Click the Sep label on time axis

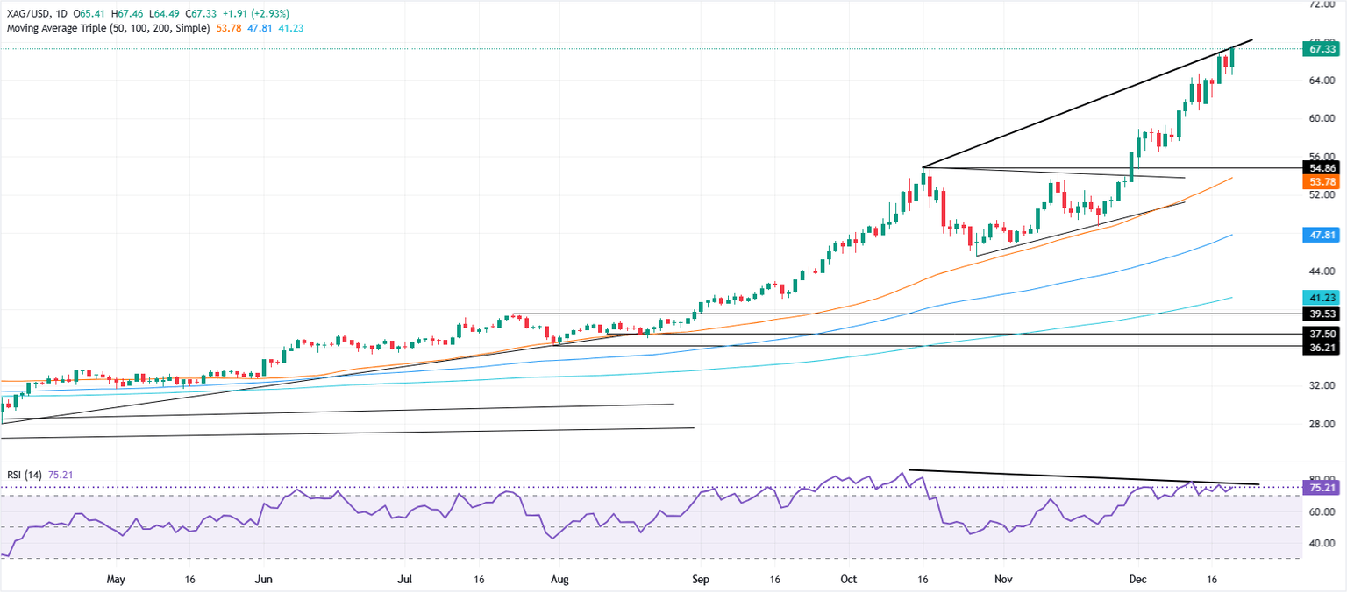pos(700,579)
